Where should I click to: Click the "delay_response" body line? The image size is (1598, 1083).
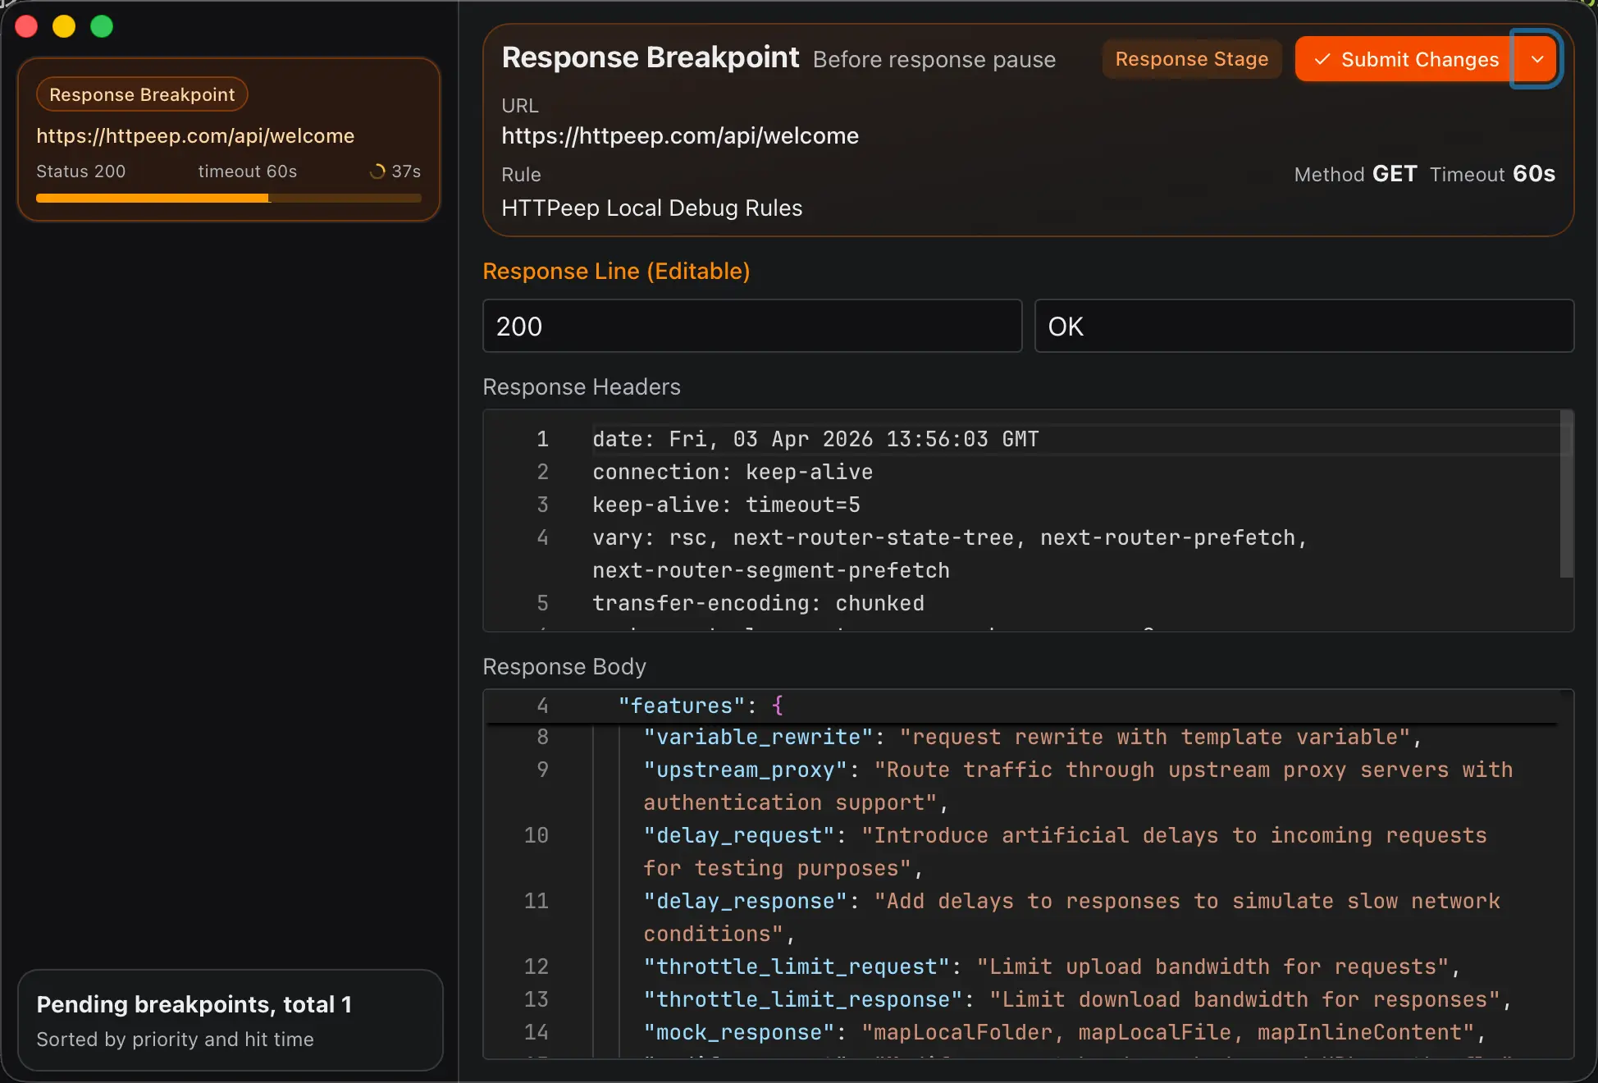1071,917
